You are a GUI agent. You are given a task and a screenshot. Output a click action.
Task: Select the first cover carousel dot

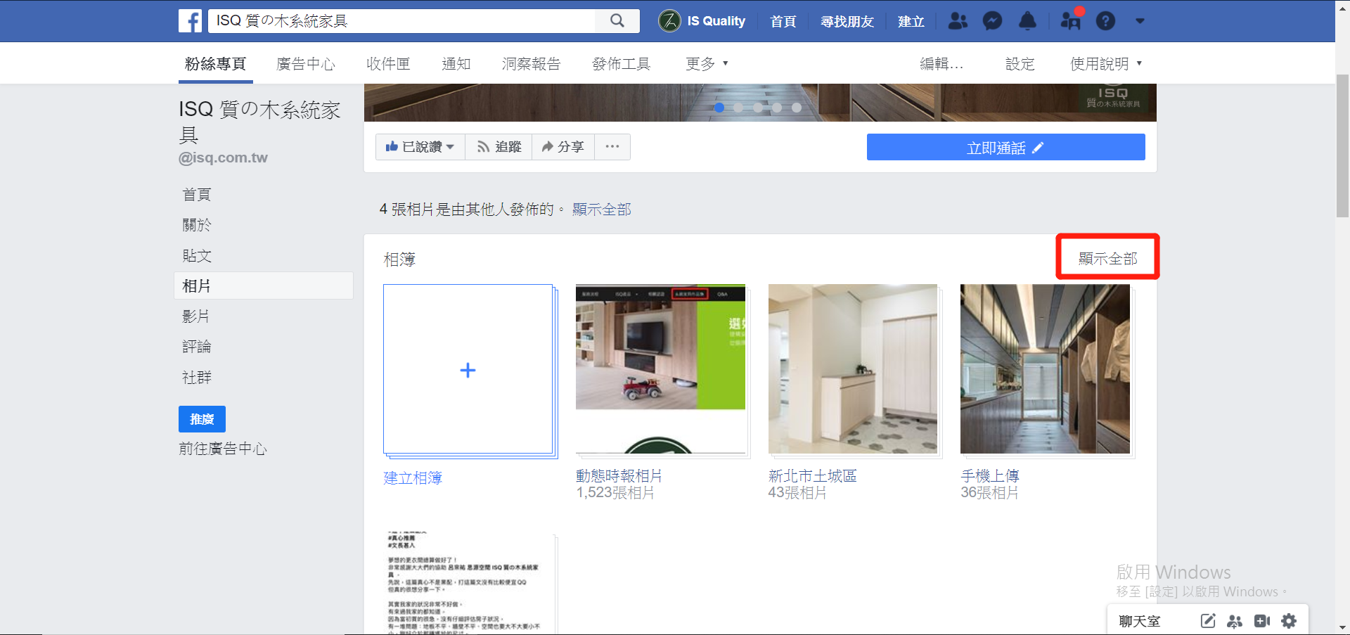coord(719,108)
